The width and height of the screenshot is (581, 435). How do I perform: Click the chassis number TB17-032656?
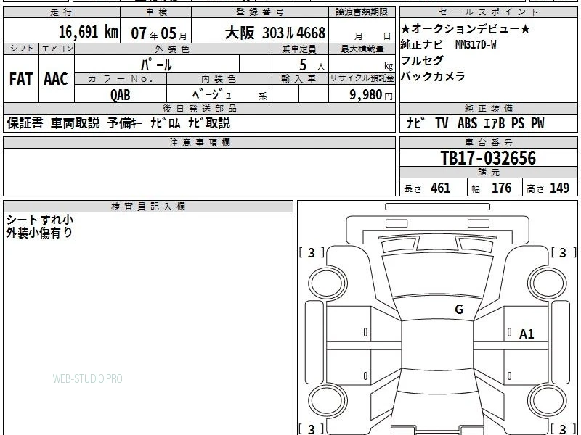(488, 158)
